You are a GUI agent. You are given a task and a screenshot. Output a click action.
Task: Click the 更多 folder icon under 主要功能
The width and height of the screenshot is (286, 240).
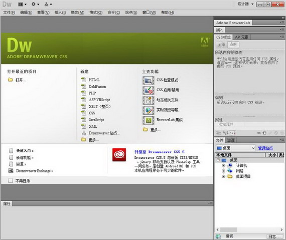146,129
